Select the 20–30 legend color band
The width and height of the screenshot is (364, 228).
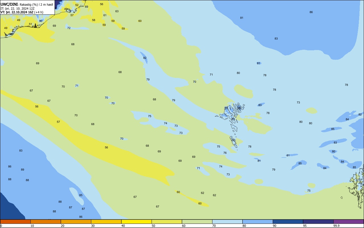coord(76,221)
